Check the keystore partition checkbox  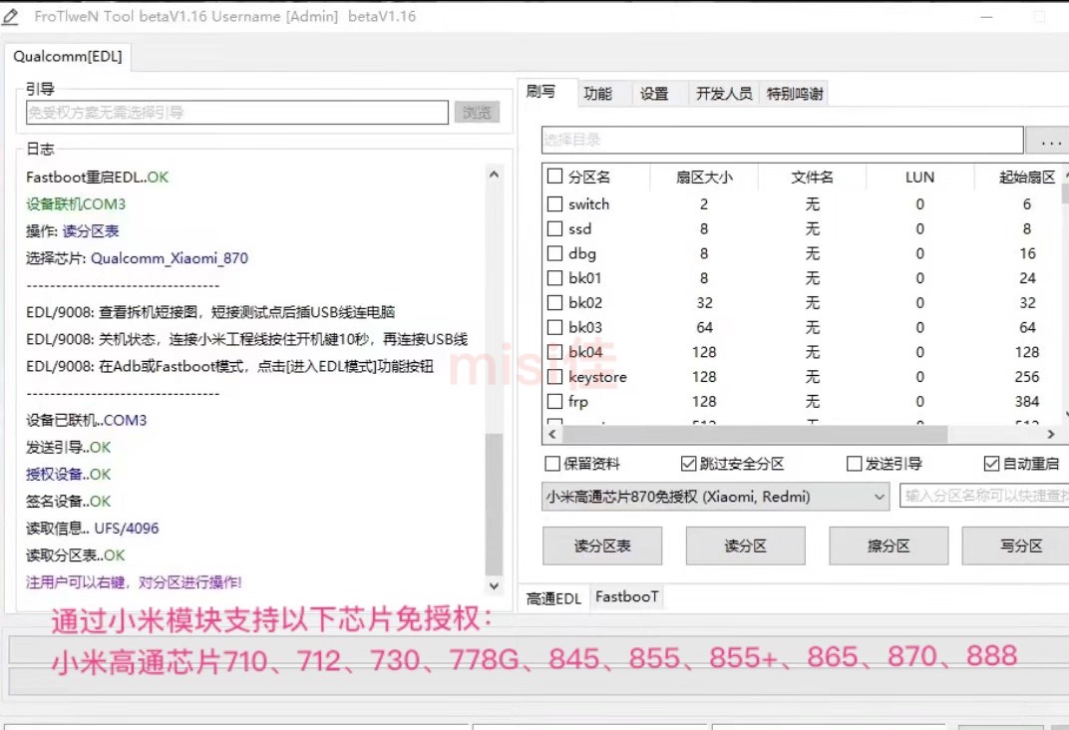pos(555,376)
